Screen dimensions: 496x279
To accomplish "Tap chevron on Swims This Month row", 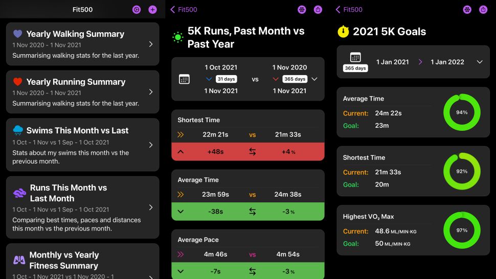I will click(151, 145).
